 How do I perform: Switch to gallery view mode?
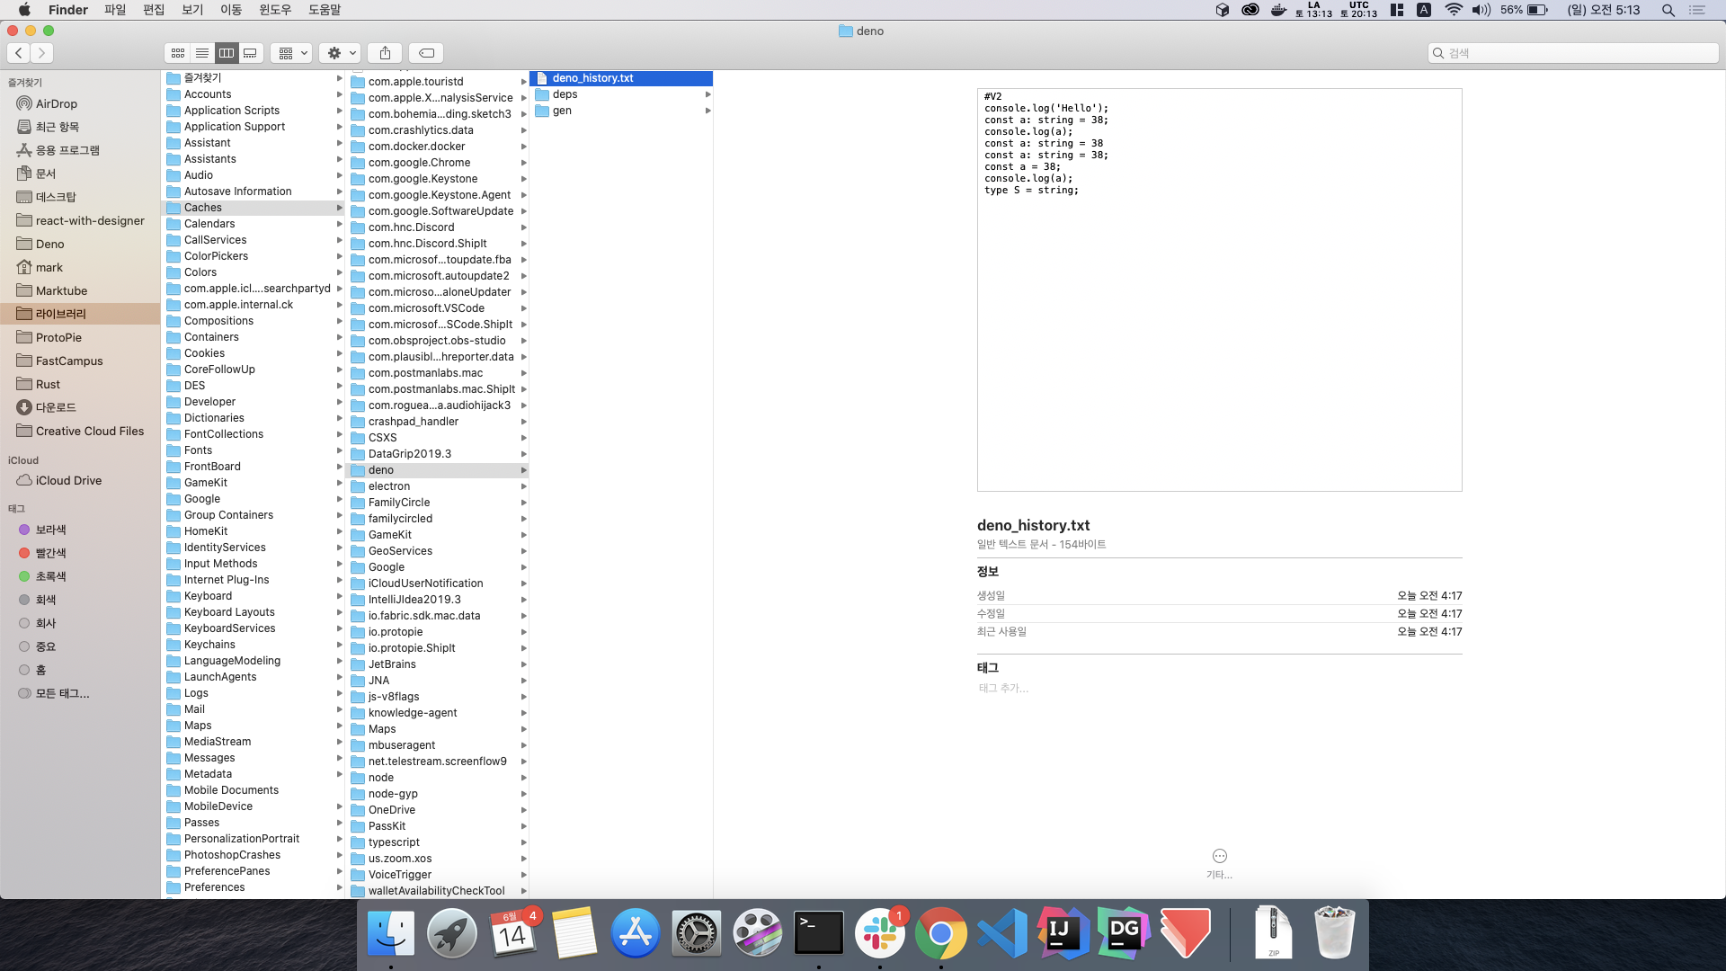pos(251,53)
